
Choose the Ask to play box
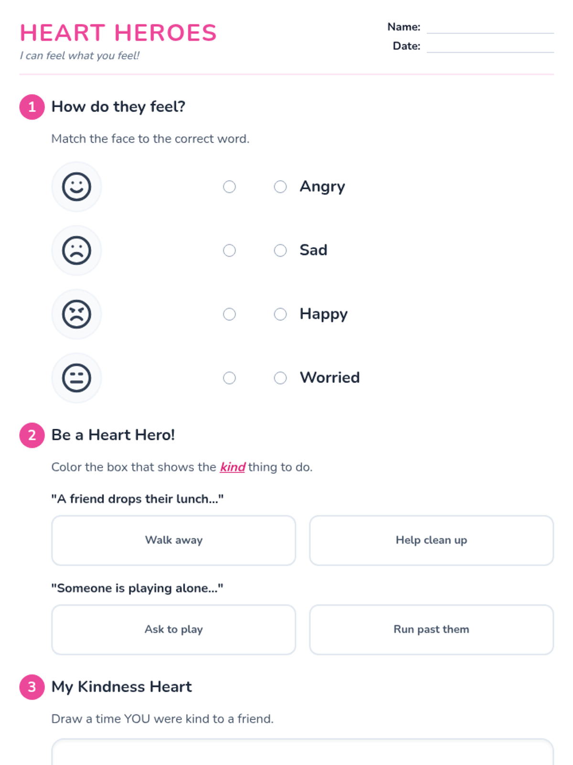click(173, 629)
